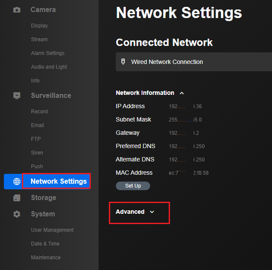Image resolution: width=272 pixels, height=270 pixels.
Task: Click the Storage card icon
Action: pos(17,198)
